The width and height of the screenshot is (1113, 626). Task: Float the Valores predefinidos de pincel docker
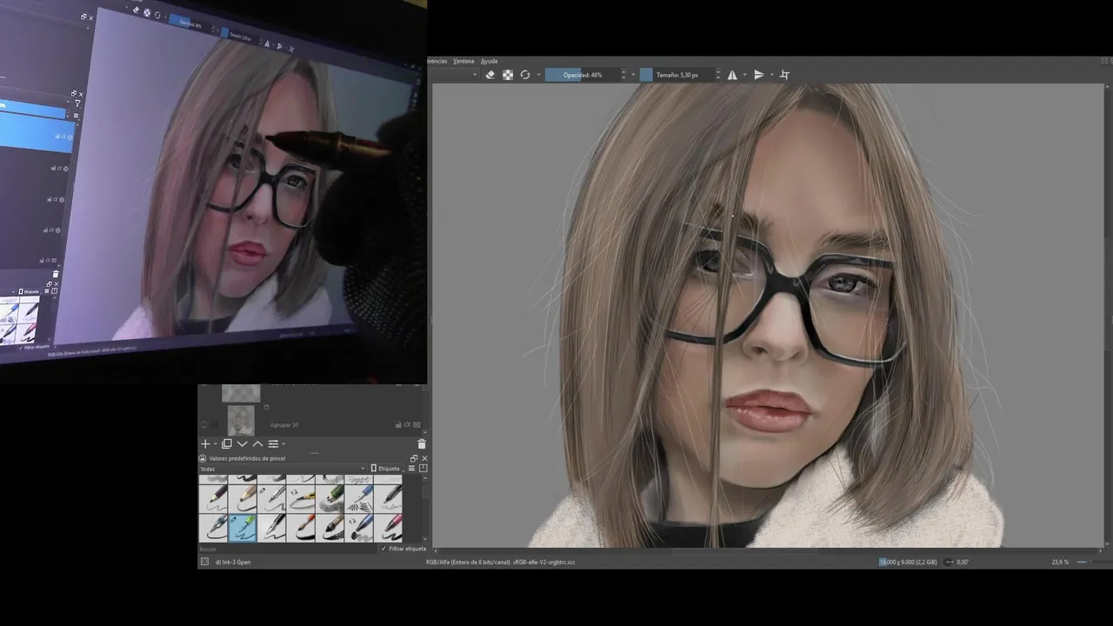(x=414, y=458)
